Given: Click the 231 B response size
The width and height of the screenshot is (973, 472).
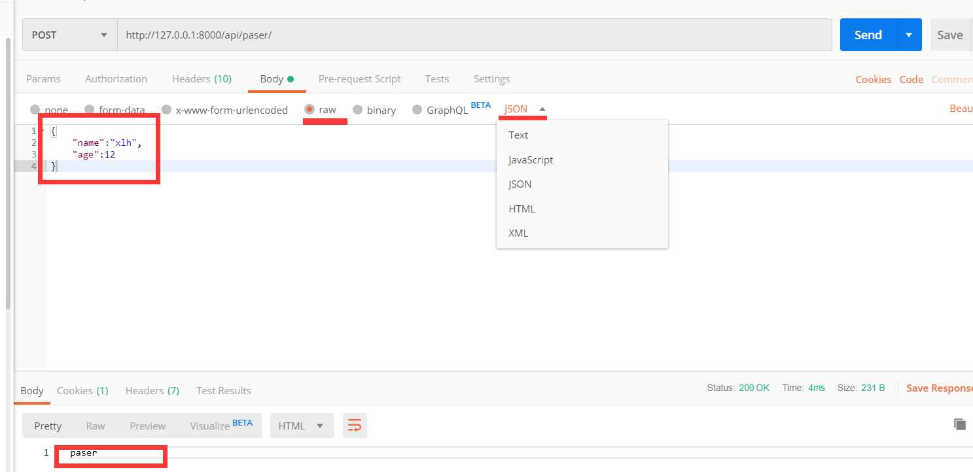Looking at the screenshot, I should pyautogui.click(x=873, y=388).
